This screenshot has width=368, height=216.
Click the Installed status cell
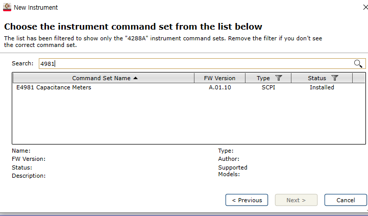pos(322,87)
